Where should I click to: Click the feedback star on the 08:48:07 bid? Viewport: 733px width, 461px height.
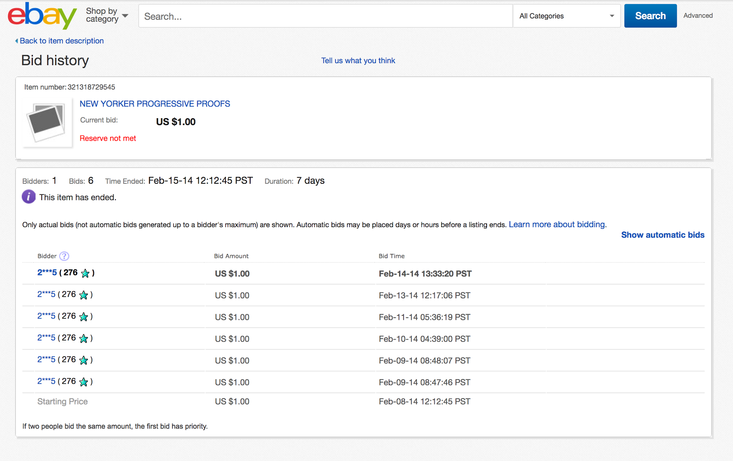point(83,360)
